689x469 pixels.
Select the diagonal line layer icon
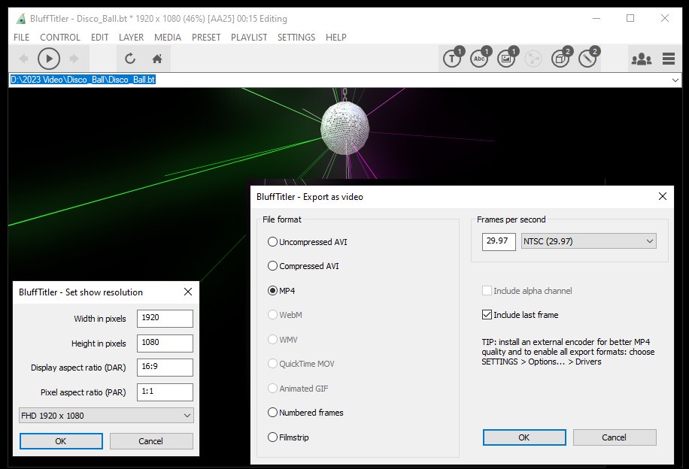tap(588, 58)
